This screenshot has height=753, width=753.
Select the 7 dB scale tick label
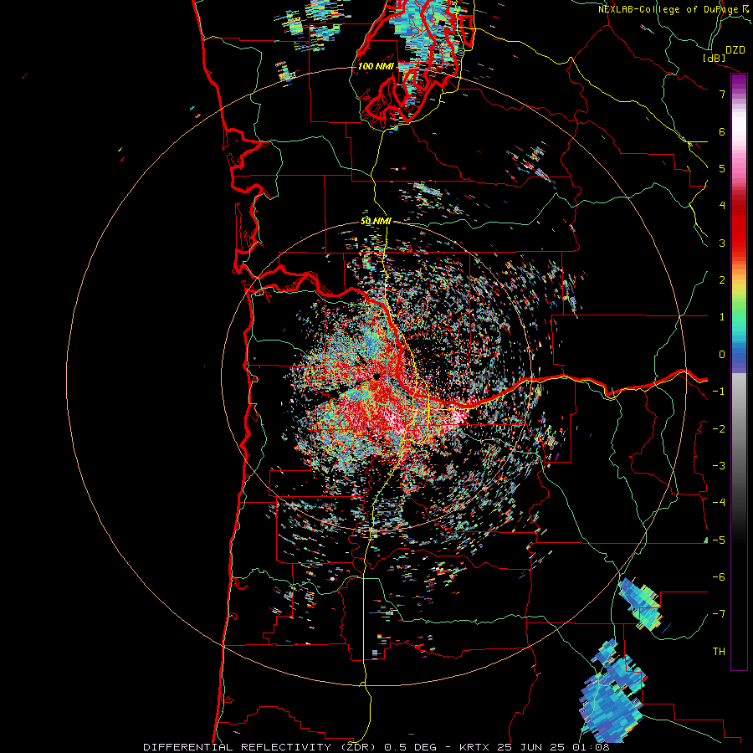point(722,94)
